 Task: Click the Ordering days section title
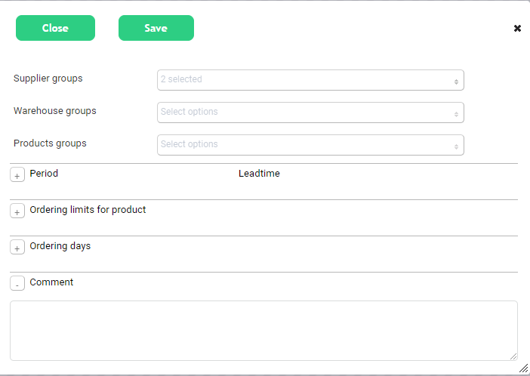60,246
